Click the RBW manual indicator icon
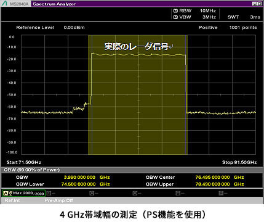Image resolution: width=264 pixels, height=222 pixels. [x=175, y=11]
